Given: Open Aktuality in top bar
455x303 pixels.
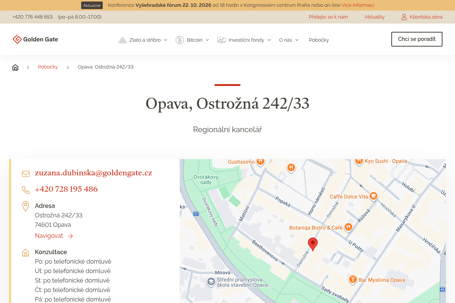Looking at the screenshot, I should coord(375,17).
